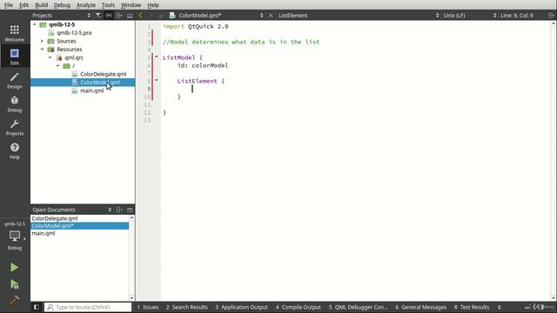This screenshot has height=313, width=557.
Task: Select main.qml in project tree
Action: 91,90
